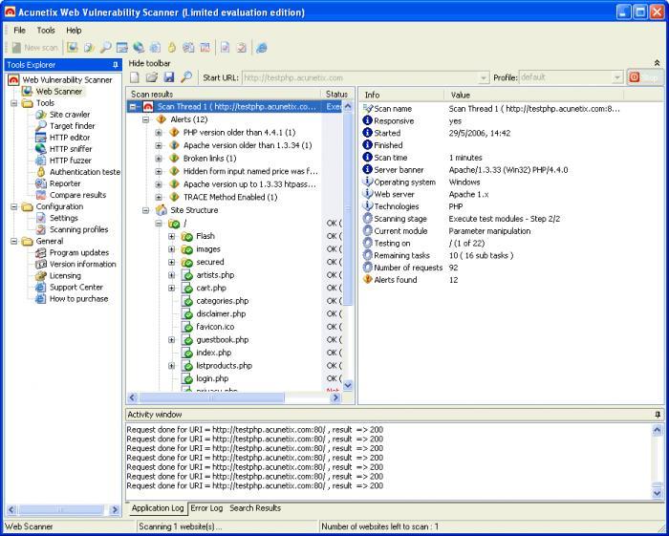Click the Scan results horizontal scrollbar thumb
The height and width of the screenshot is (536, 669).
[x=211, y=397]
